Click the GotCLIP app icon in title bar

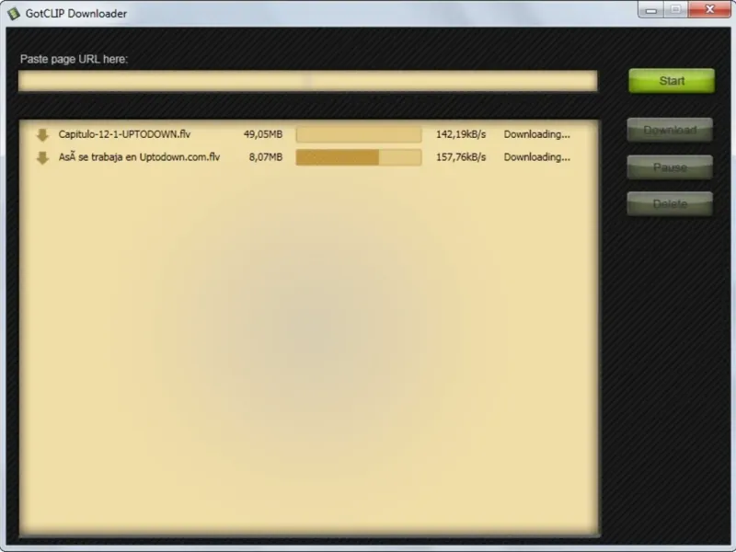coord(14,13)
